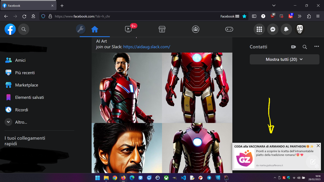Click the Facebook Container label in the address bar

pos(230,16)
